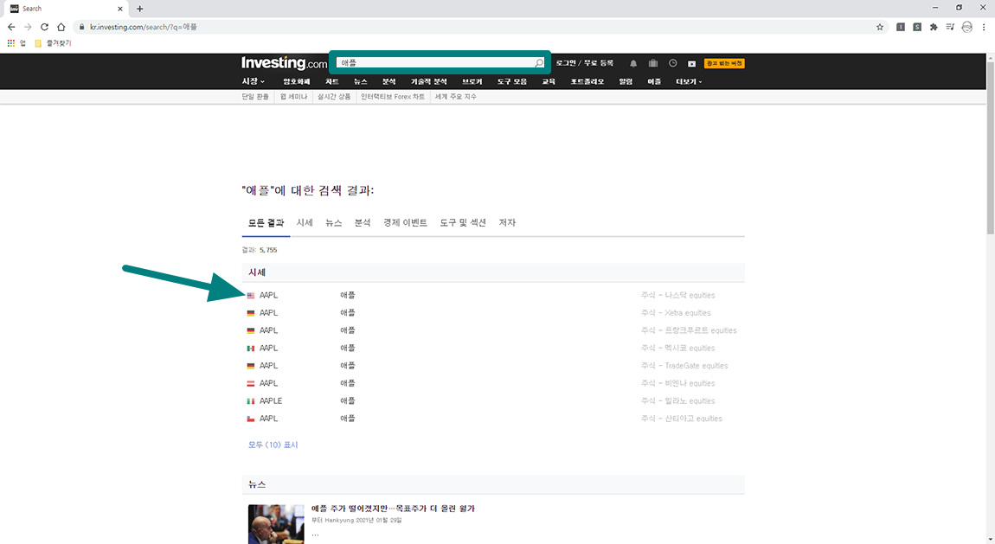
Task: Open the 기술적 분석 menu item
Action: [428, 82]
